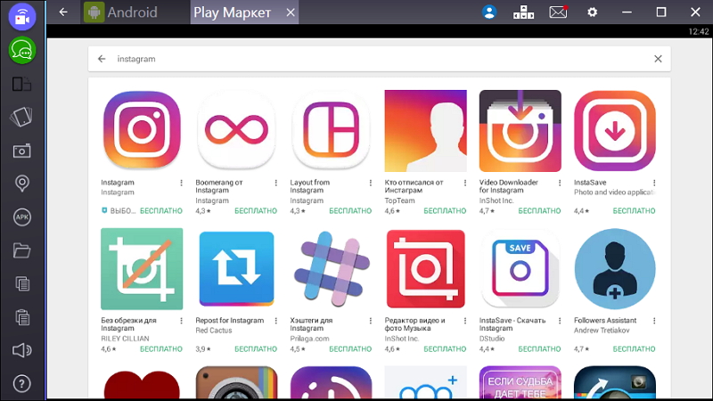Open overflow menu for Video Downloader
This screenshot has height=401, width=713.
point(560,183)
